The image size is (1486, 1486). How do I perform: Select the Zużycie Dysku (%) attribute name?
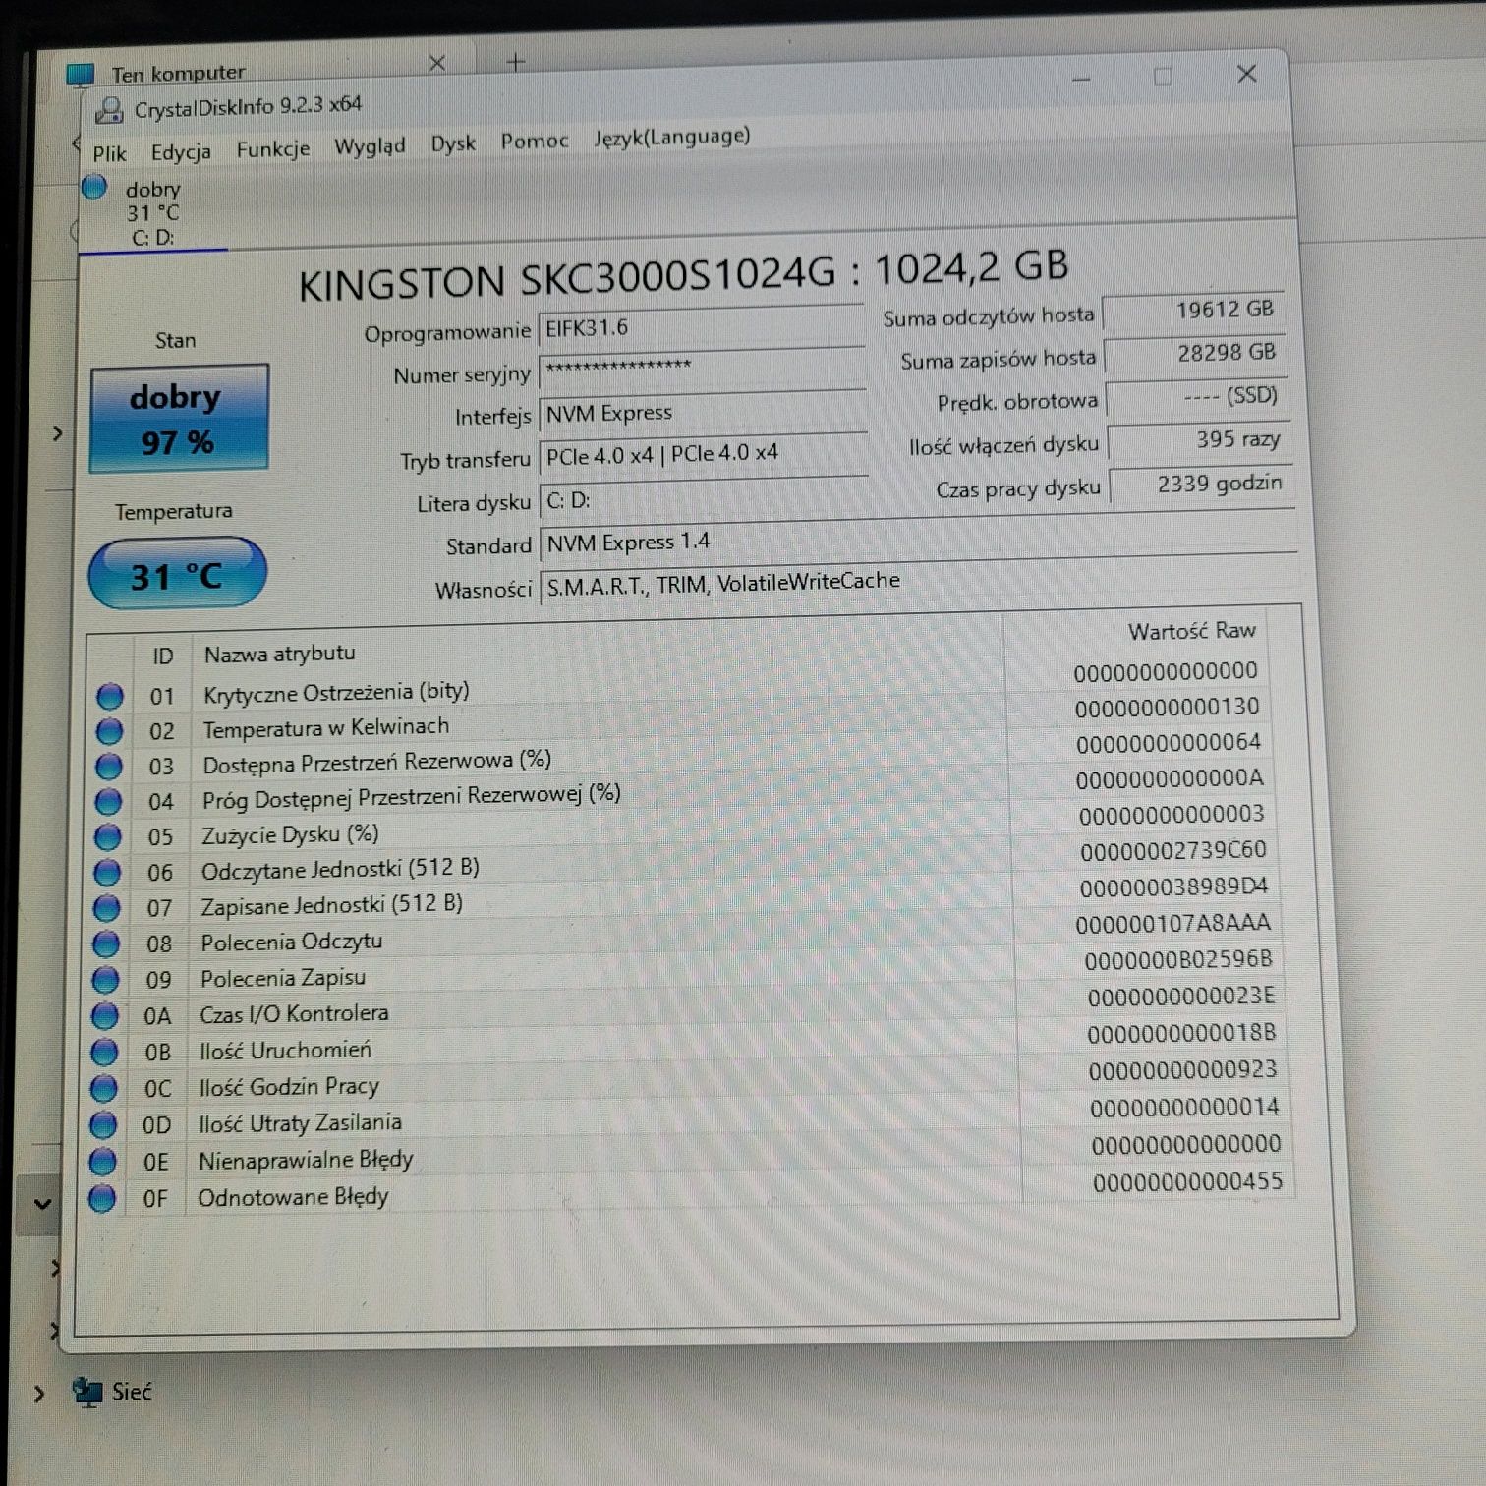tap(290, 835)
